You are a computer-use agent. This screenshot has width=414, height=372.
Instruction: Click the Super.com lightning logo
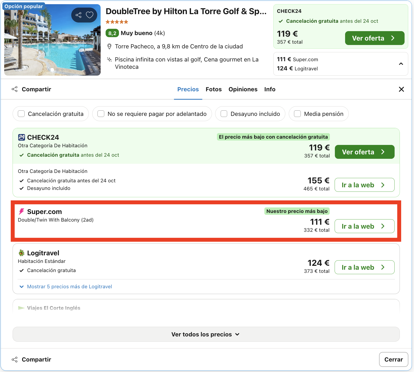tap(21, 211)
